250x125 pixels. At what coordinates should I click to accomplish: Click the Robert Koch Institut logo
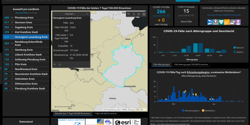tap(71, 122)
